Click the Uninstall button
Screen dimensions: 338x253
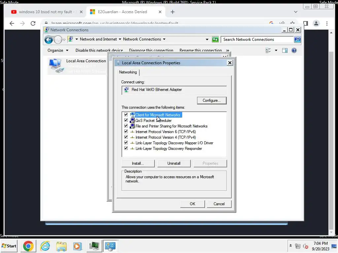pyautogui.click(x=174, y=163)
